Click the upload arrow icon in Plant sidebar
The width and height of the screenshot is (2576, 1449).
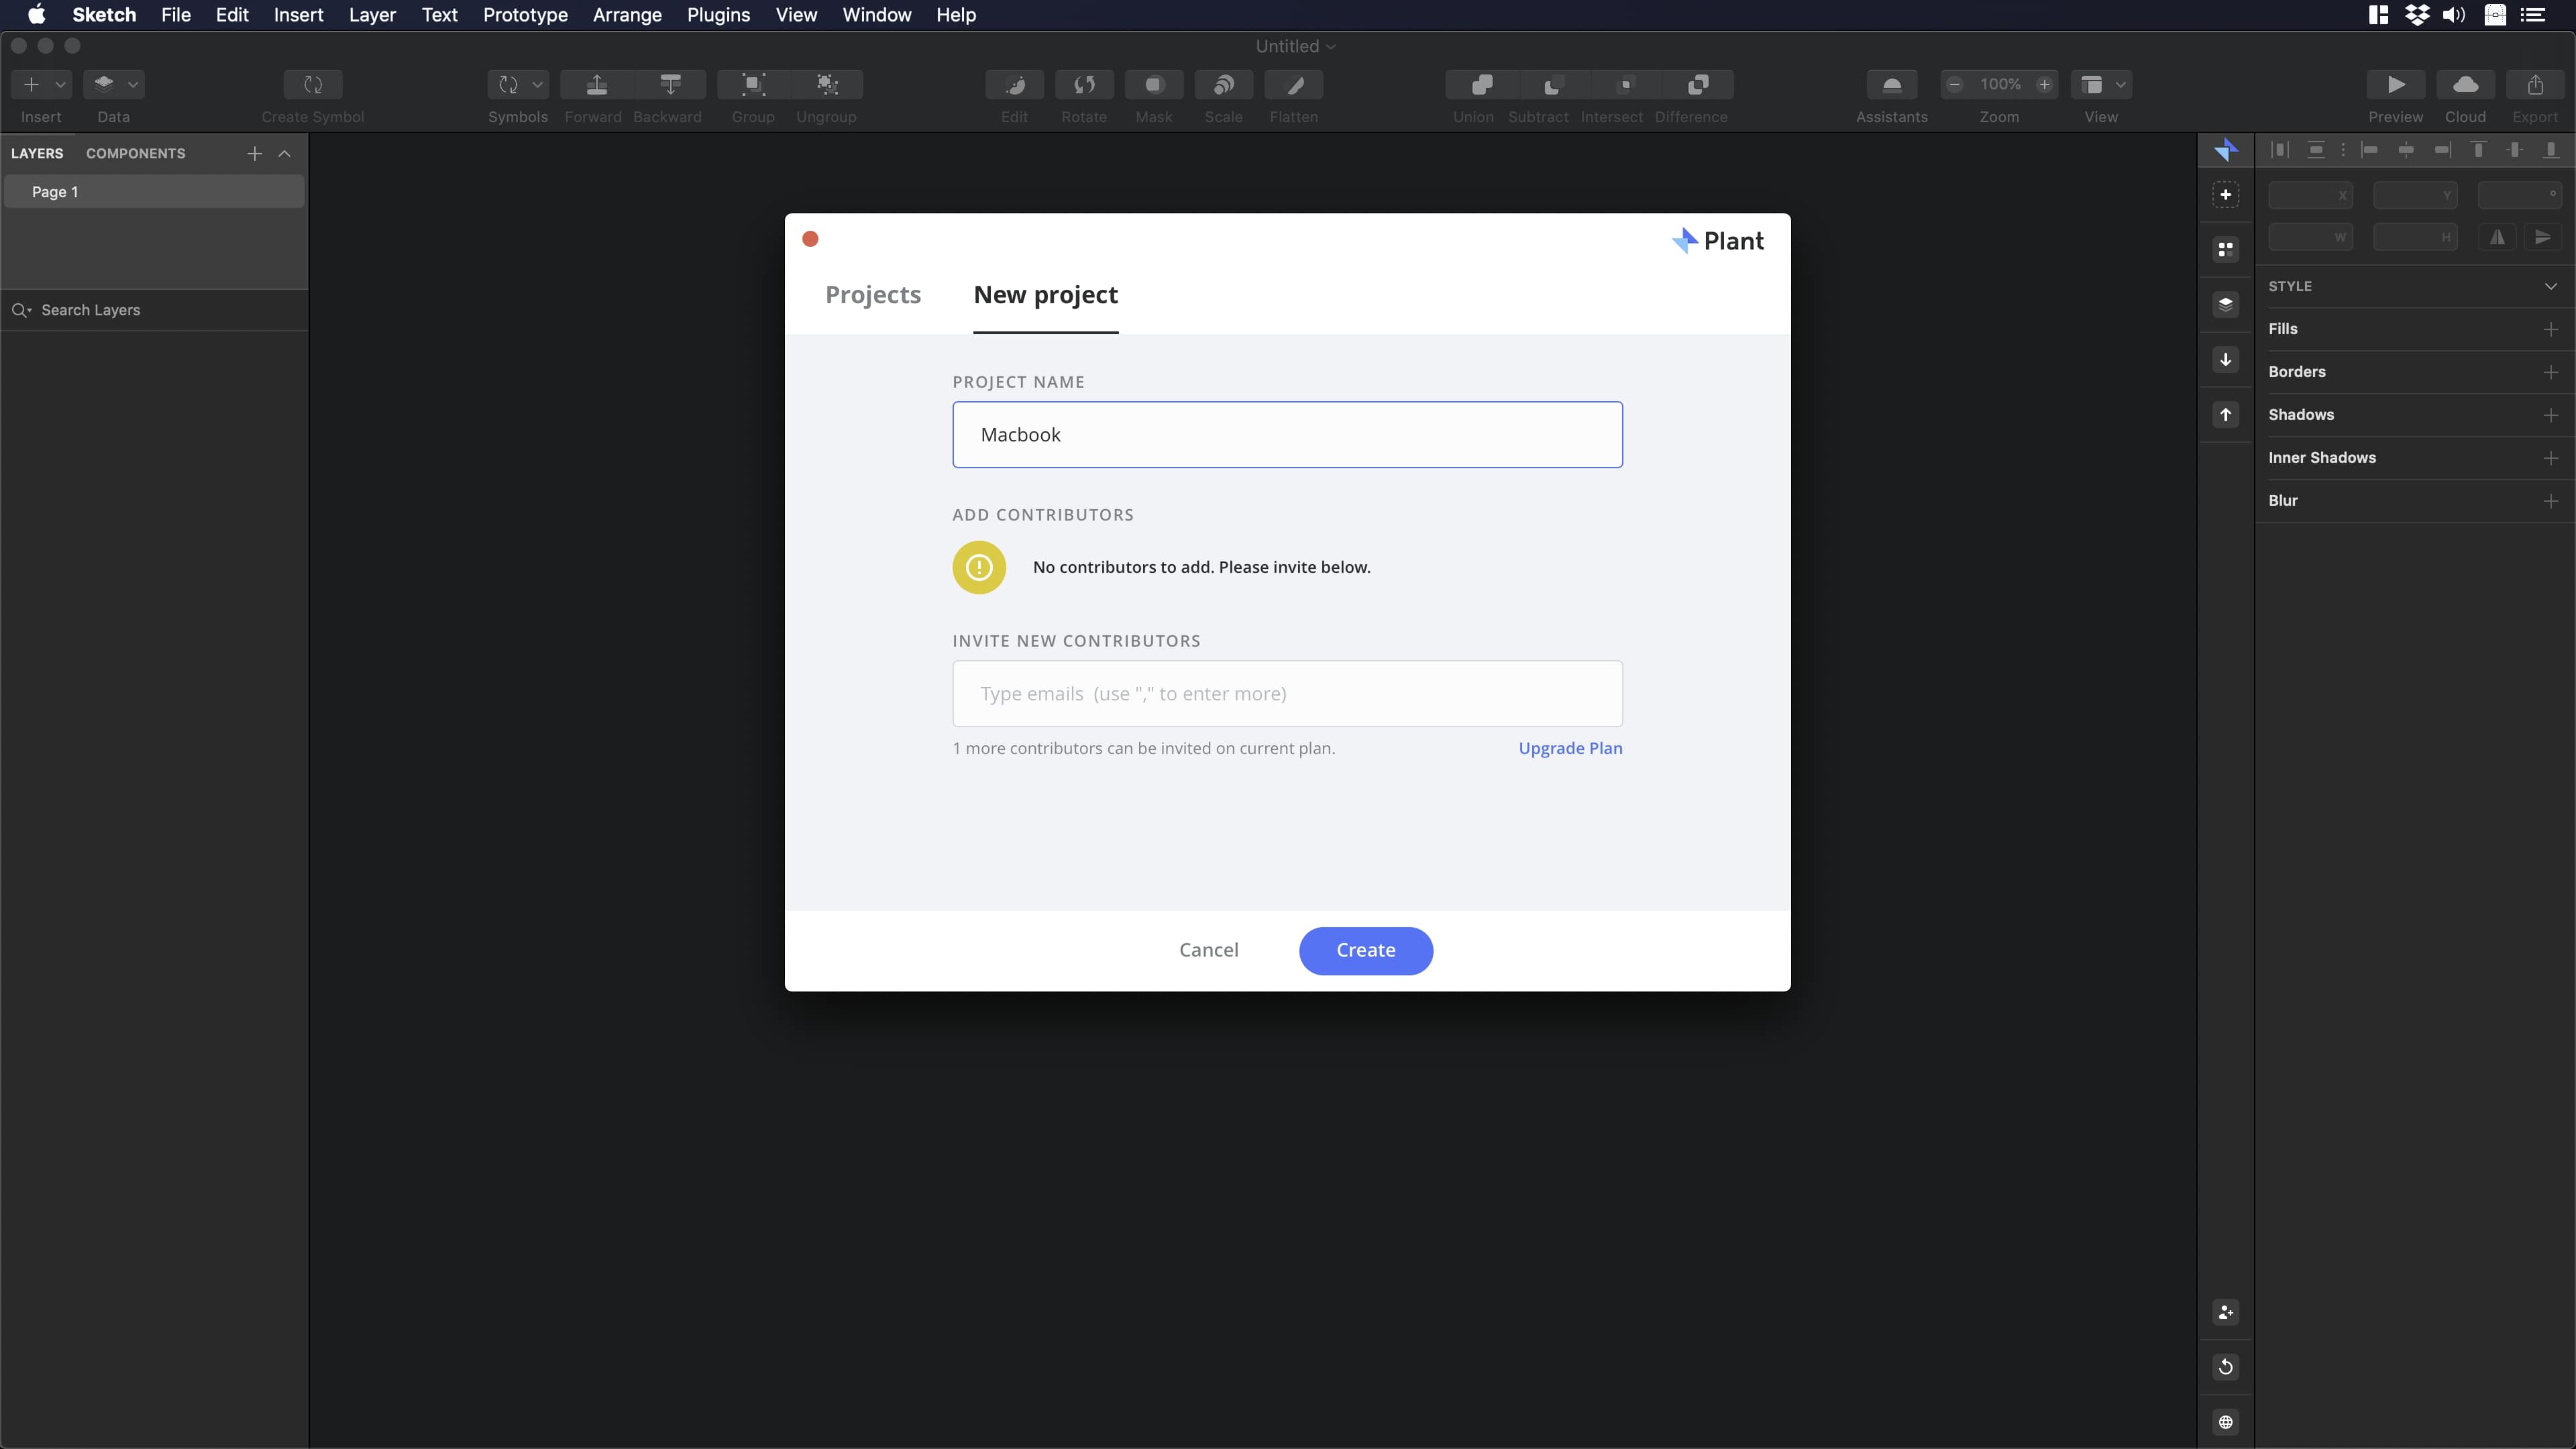coord(2225,414)
